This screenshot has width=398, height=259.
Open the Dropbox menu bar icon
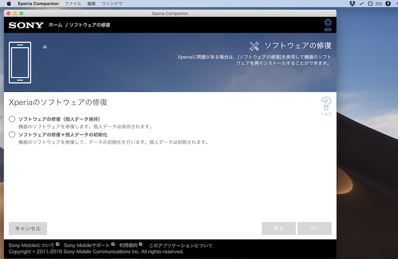[352, 3]
